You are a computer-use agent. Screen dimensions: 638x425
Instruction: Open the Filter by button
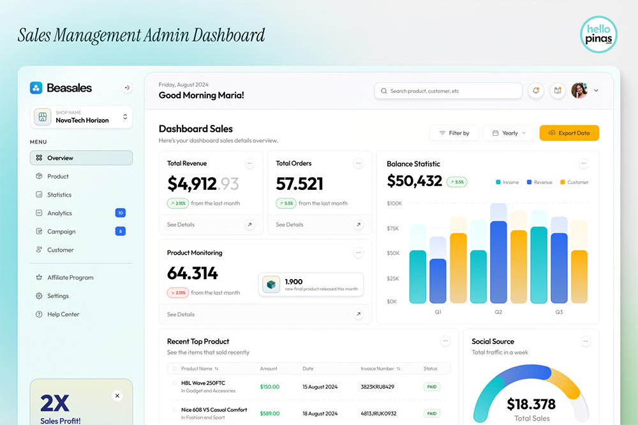pyautogui.click(x=454, y=133)
